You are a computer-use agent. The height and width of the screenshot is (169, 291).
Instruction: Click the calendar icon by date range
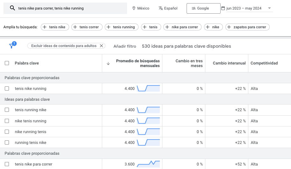point(223,8)
